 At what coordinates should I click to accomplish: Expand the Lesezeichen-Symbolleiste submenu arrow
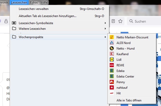[105, 23]
